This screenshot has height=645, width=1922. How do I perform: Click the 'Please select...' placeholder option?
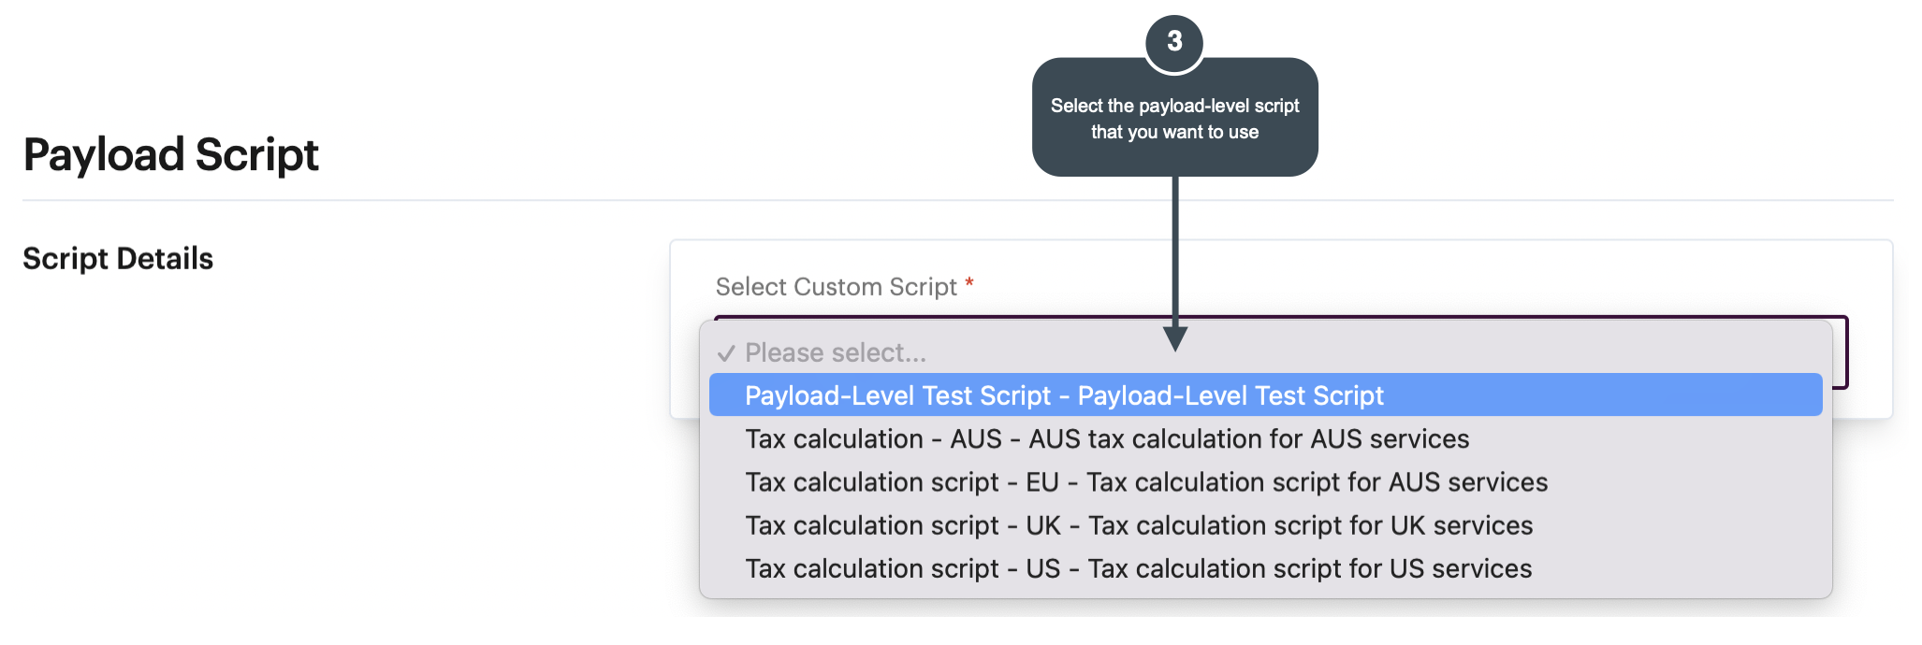coord(835,352)
